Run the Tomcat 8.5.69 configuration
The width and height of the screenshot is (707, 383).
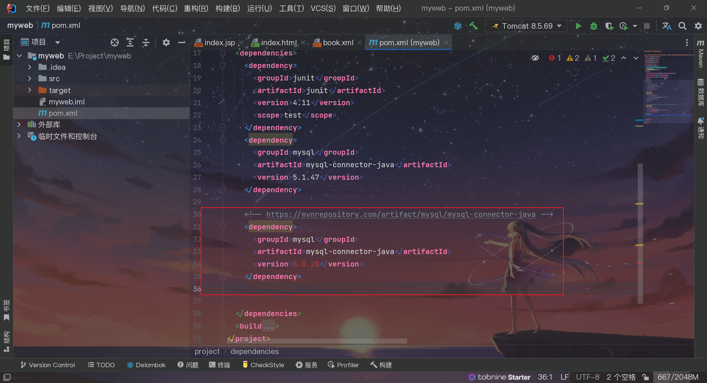tap(578, 26)
